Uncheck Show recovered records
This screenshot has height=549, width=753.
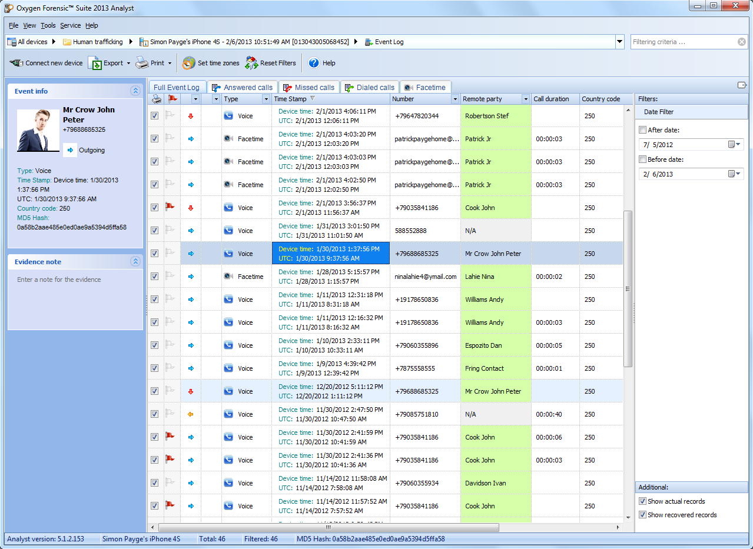point(643,515)
